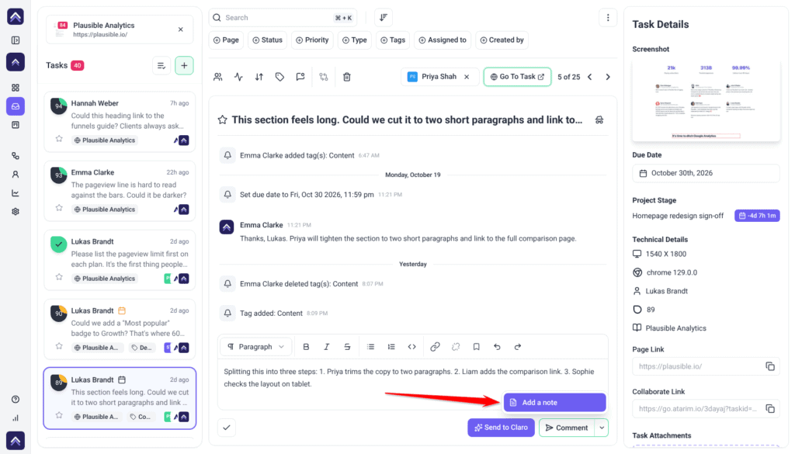Viewport: 795px width, 454px height.
Task: Open Emma Clarke's pageview line task
Action: [120, 191]
